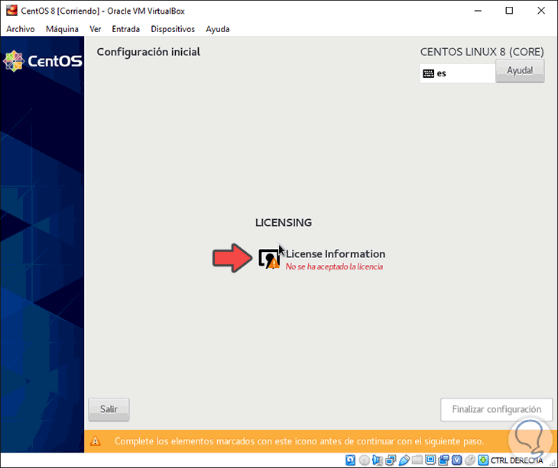The image size is (558, 468).
Task: Open the Ver menu
Action: tap(95, 29)
